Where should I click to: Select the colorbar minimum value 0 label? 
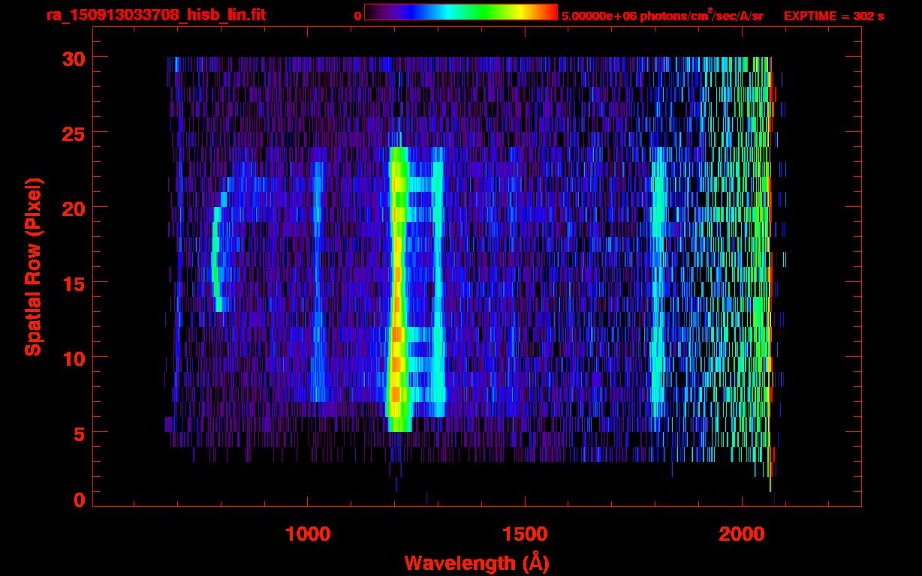(358, 15)
